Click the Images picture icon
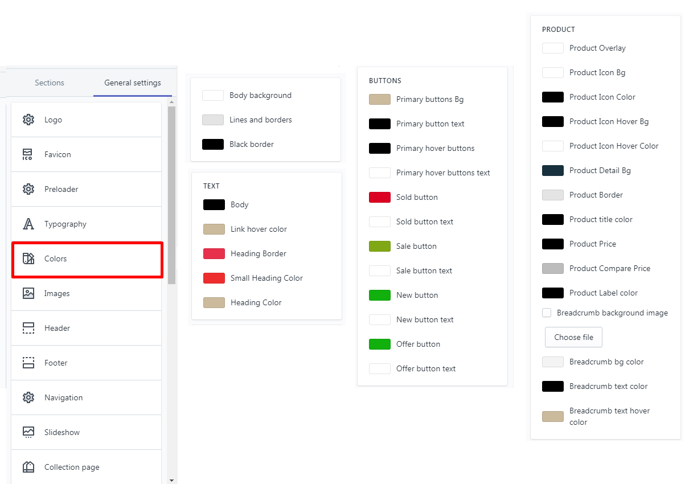689x484 pixels. tap(28, 293)
